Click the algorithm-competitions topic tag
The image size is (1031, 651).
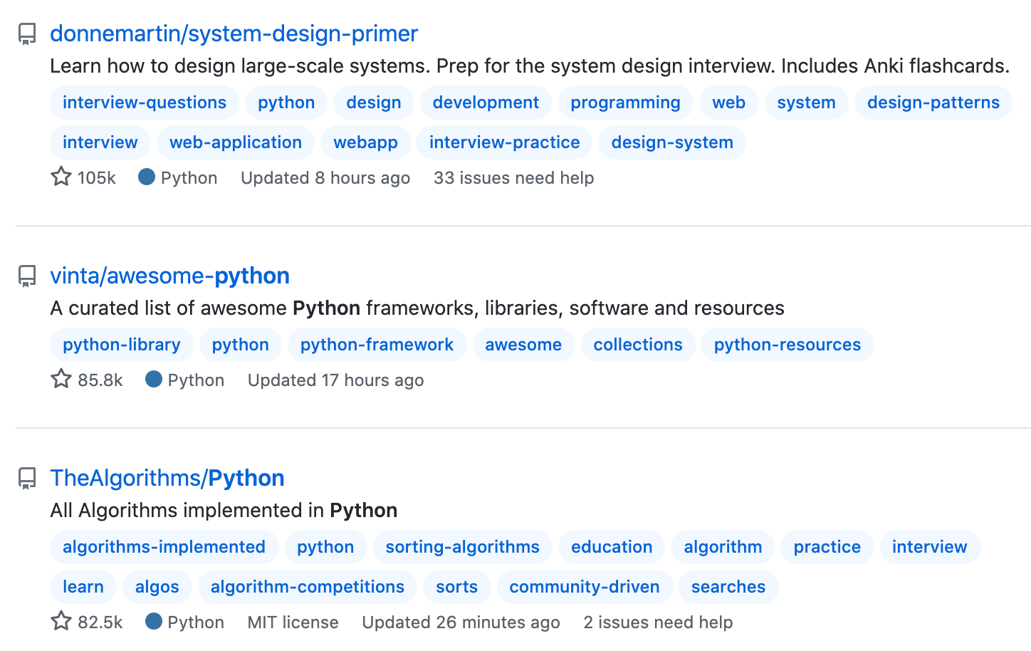coord(307,587)
